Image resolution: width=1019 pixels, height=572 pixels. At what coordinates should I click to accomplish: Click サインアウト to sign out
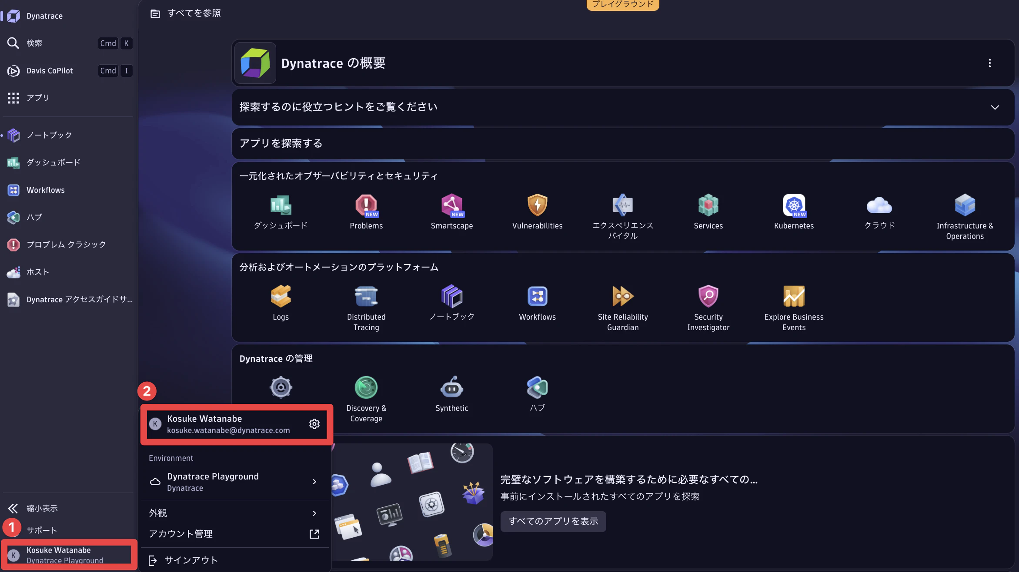[235, 560]
